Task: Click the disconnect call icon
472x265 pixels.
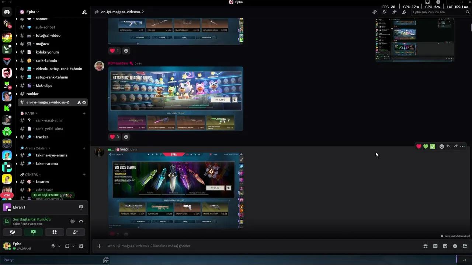Action: point(81,221)
